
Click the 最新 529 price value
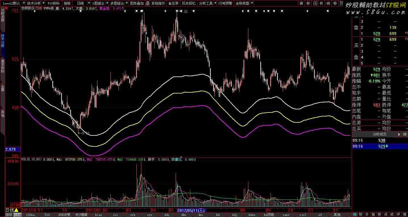[377, 69]
